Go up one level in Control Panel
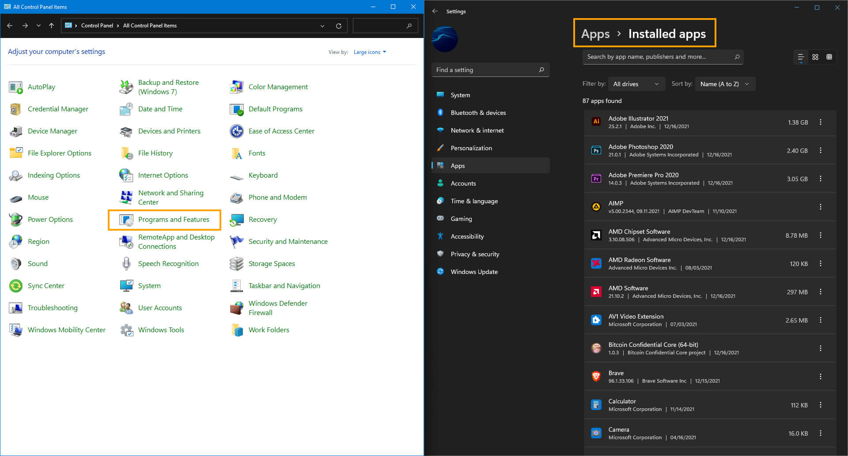Screen dimensions: 848x456 coord(51,26)
